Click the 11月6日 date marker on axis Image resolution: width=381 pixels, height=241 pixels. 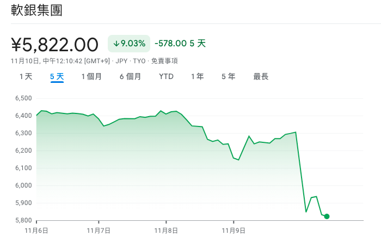click(36, 231)
